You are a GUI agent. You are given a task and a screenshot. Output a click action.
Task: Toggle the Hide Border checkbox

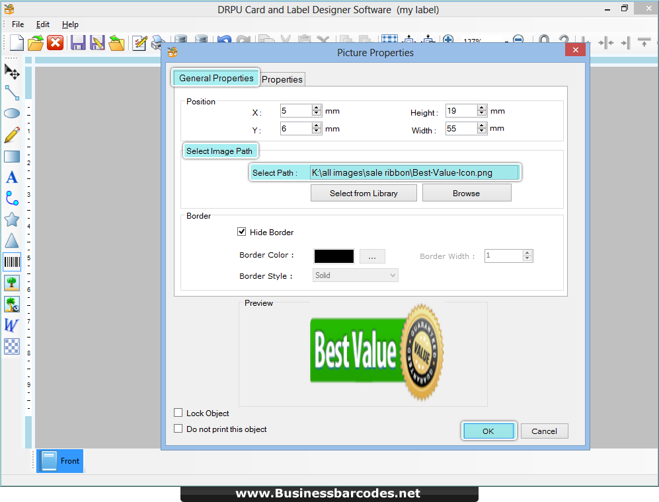click(x=242, y=232)
